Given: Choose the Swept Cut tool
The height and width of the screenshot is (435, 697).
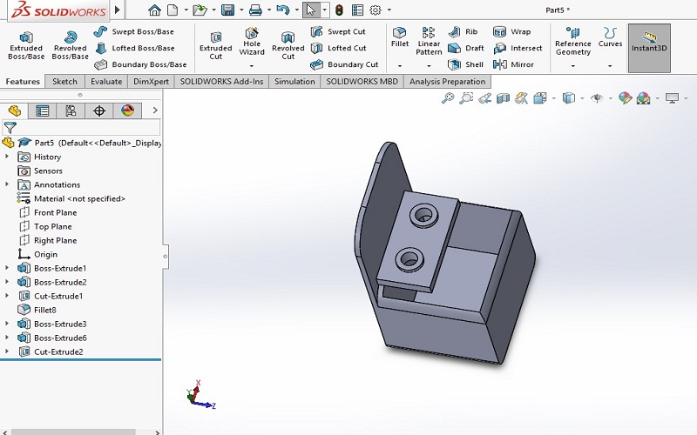Looking at the screenshot, I should click(x=338, y=31).
